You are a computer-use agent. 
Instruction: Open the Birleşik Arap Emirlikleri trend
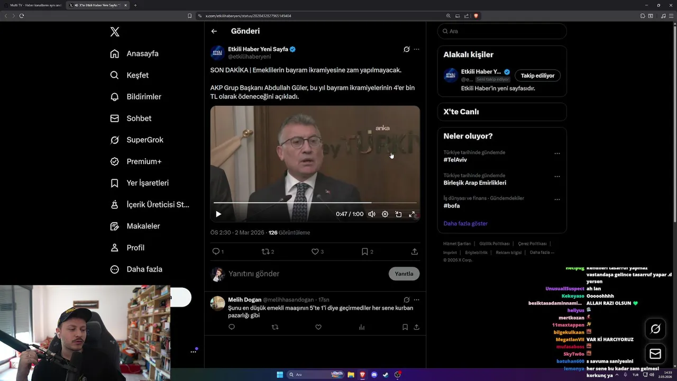475,183
